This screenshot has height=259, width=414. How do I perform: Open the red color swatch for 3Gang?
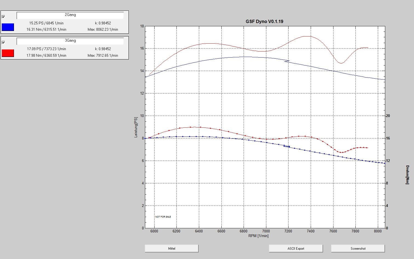pos(8,53)
